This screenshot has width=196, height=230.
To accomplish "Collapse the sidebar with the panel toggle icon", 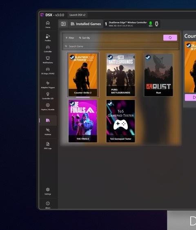I will [x=63, y=24].
